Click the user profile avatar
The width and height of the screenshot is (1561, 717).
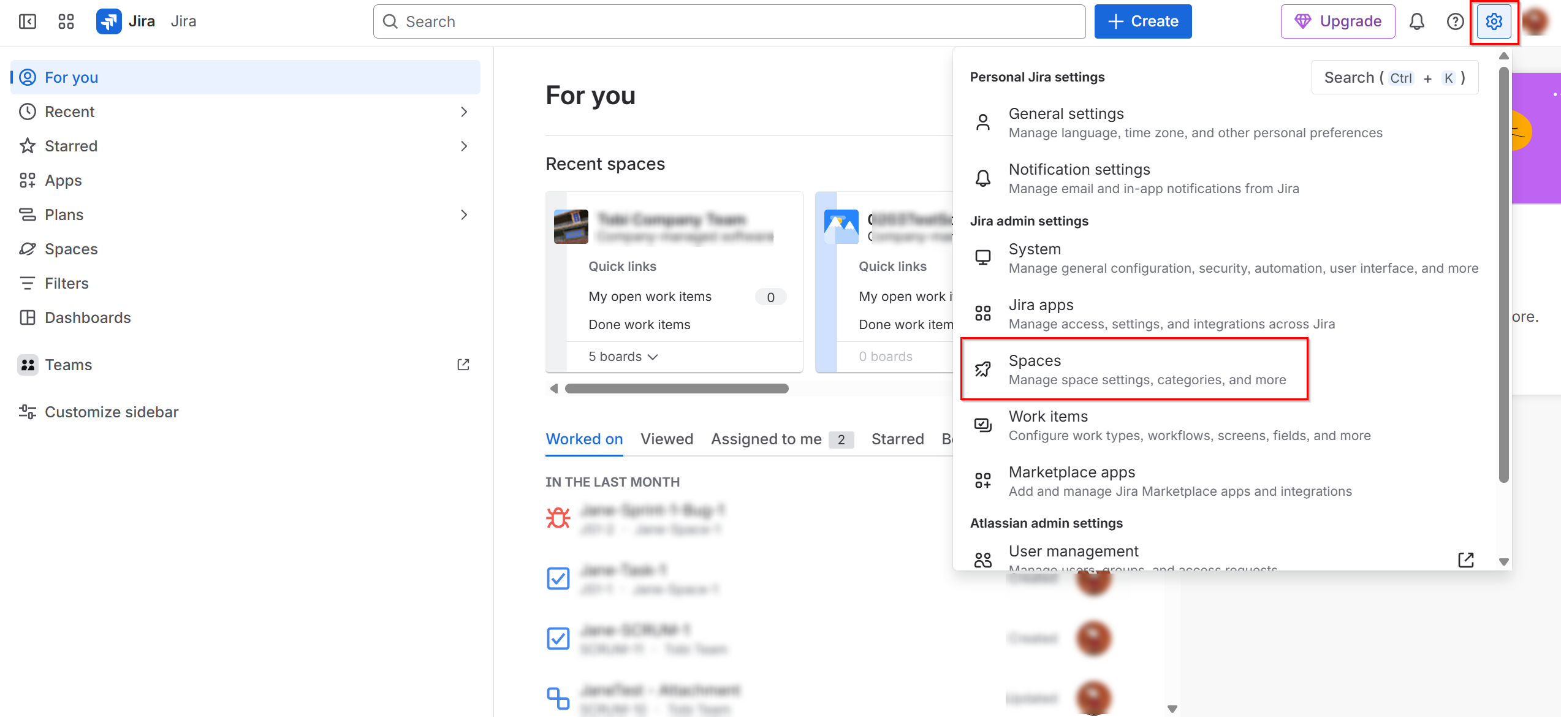1536,21
